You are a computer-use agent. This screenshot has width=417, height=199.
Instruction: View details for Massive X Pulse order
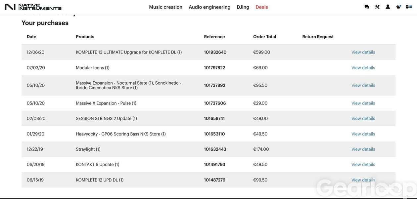pos(363,103)
